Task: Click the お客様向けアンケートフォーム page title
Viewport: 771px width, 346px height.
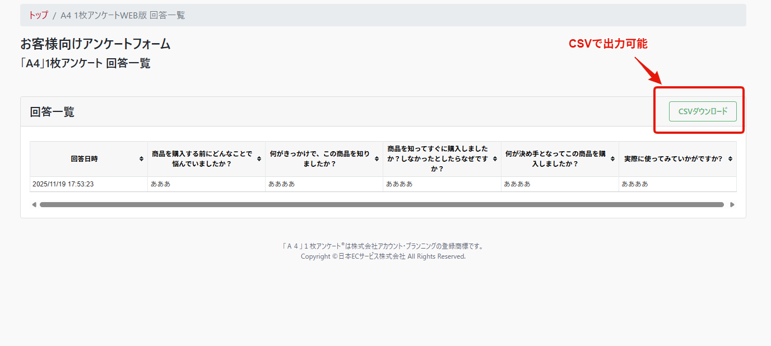Action: [x=95, y=44]
